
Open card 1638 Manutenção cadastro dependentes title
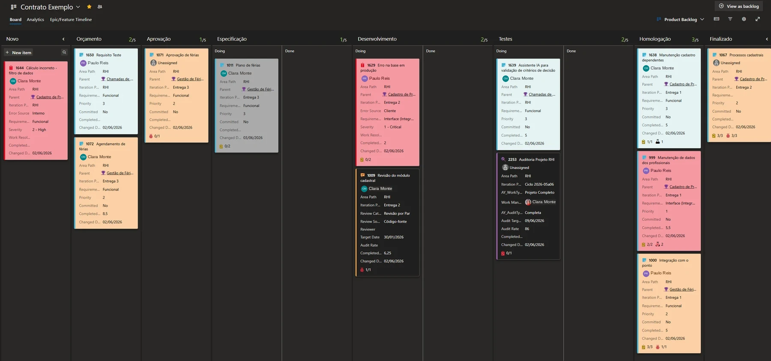[x=669, y=57]
